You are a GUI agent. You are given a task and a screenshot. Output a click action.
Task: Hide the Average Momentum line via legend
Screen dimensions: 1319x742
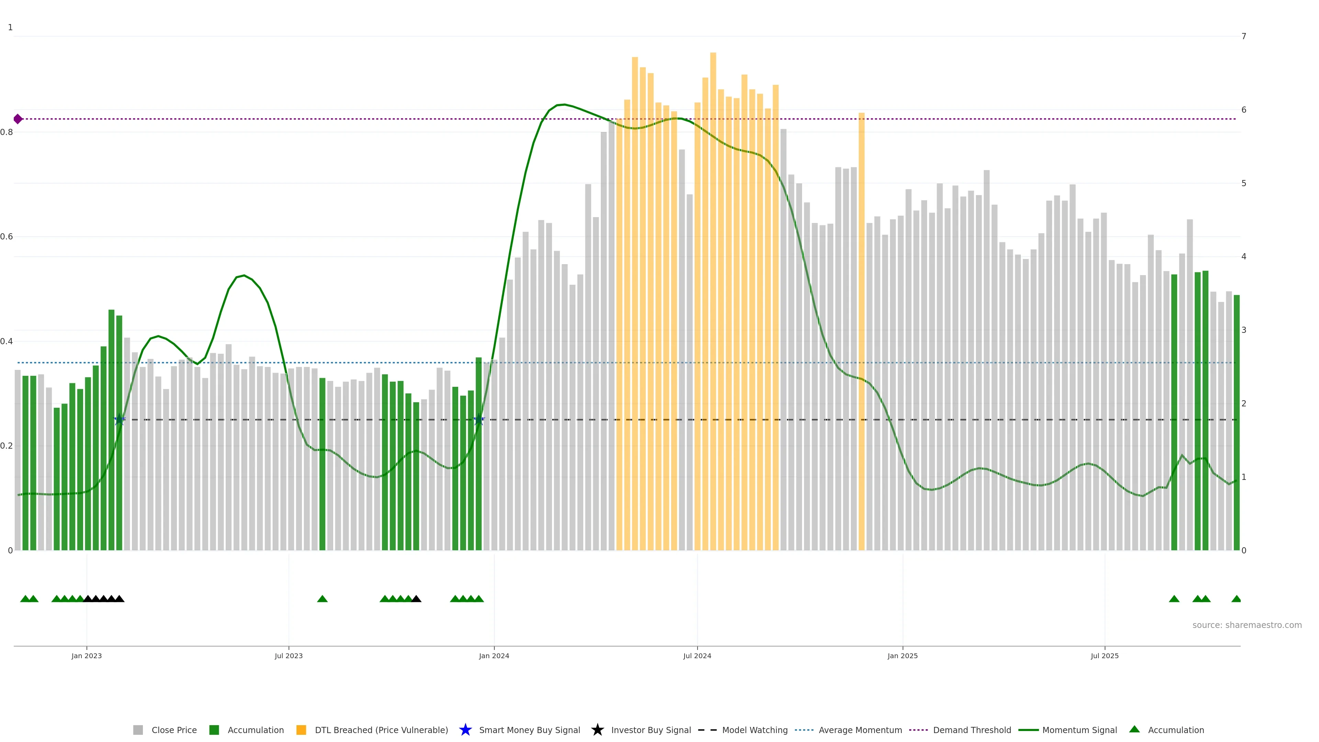(860, 730)
